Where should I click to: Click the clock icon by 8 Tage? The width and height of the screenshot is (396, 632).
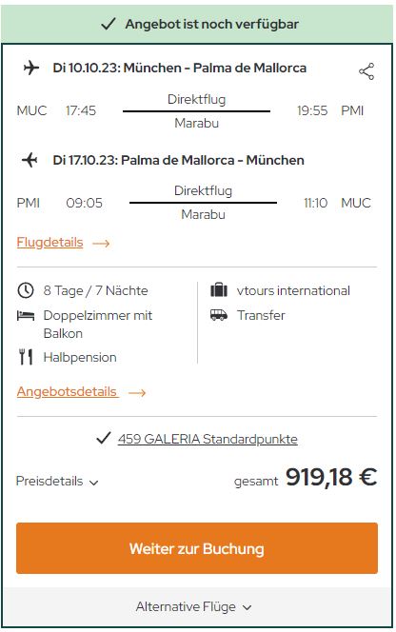(x=26, y=290)
